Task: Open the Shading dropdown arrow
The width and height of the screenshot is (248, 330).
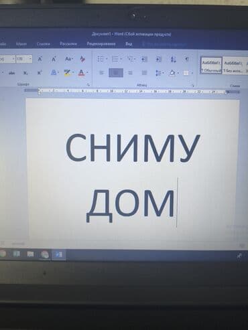Action: [178, 73]
